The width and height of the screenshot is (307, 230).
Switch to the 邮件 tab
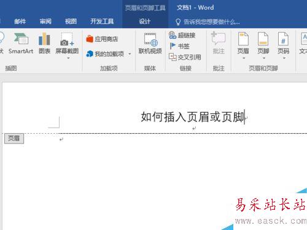click(20, 21)
